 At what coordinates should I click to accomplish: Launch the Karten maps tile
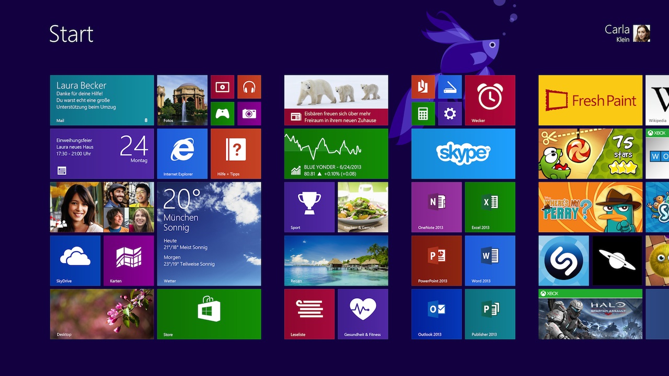(x=129, y=261)
